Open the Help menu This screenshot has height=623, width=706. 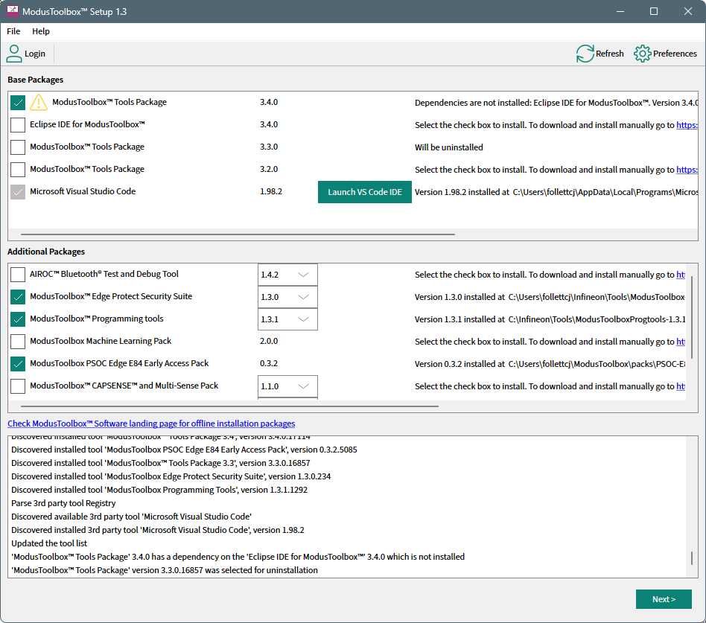point(40,31)
